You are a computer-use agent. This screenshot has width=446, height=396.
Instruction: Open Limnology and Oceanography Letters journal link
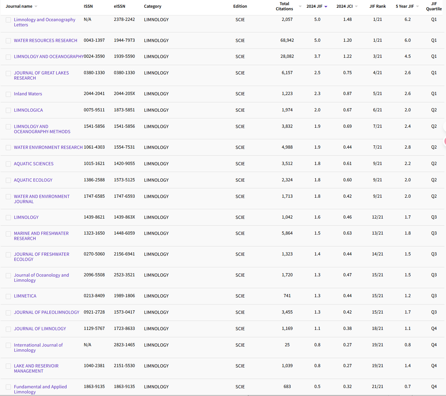[x=45, y=22]
